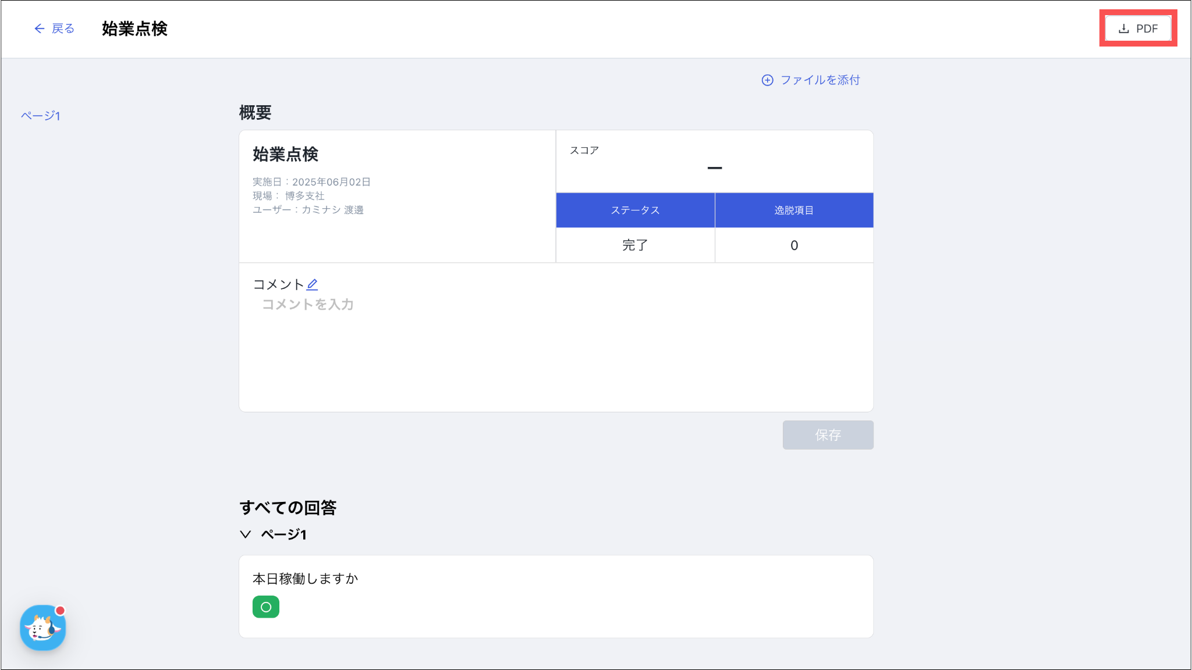Click the green circle answer badge
The height and width of the screenshot is (670, 1192).
266,607
